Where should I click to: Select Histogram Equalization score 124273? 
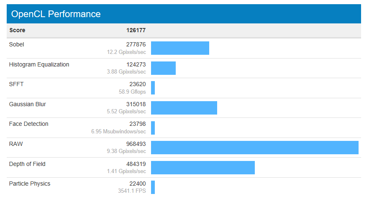(x=136, y=64)
